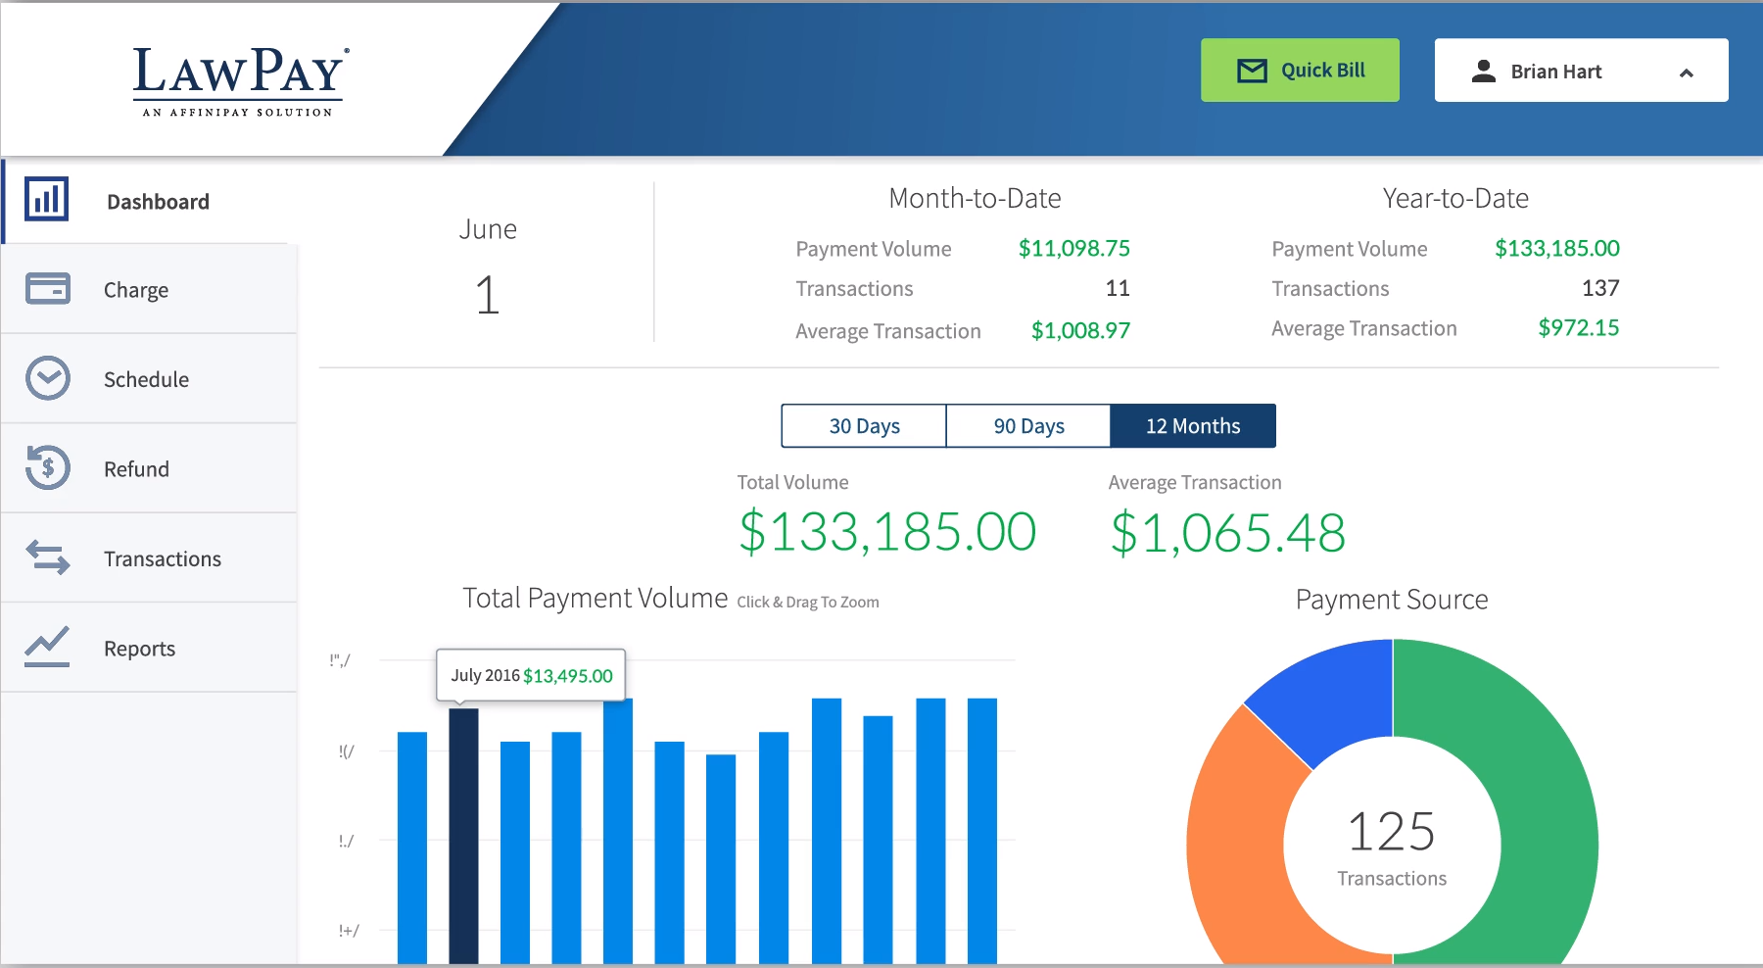The height and width of the screenshot is (968, 1763).
Task: Click the July 2016 $13,495.00 tooltip
Action: 531,675
